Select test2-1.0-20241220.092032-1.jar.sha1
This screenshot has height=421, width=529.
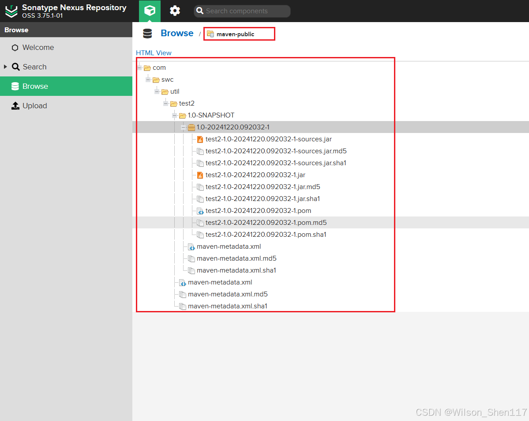(263, 199)
